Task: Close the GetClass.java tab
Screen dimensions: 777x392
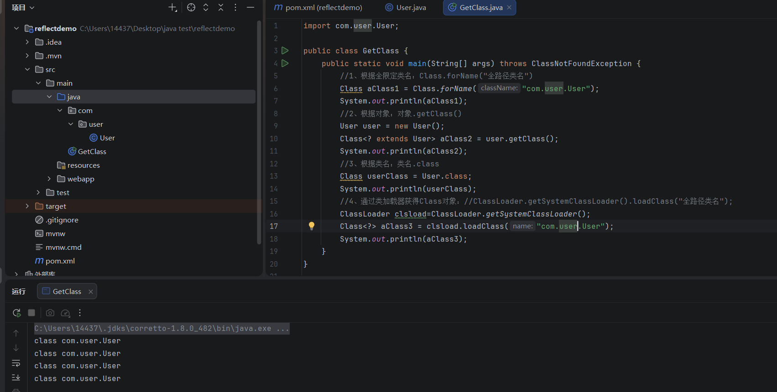Action: click(509, 7)
